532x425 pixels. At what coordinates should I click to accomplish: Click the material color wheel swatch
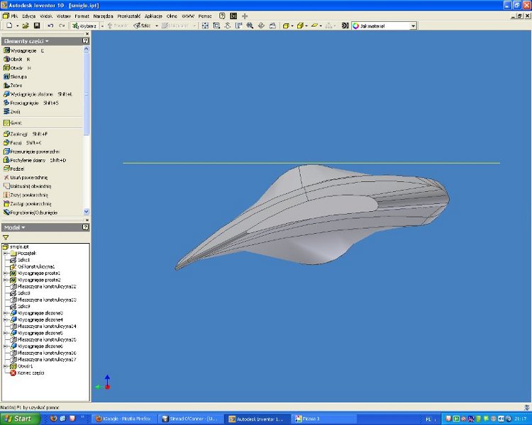point(355,25)
